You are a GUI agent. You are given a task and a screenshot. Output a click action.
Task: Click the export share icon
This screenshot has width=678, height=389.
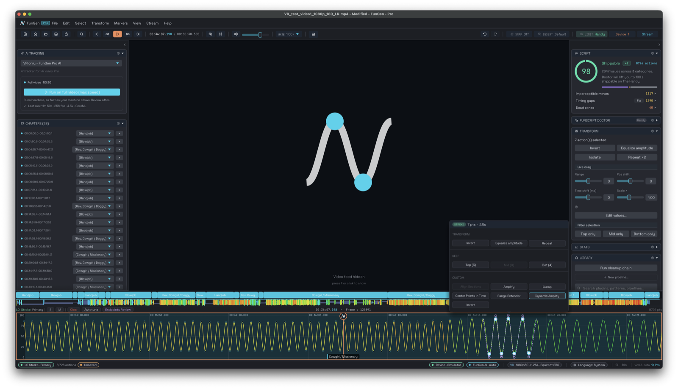click(66, 34)
